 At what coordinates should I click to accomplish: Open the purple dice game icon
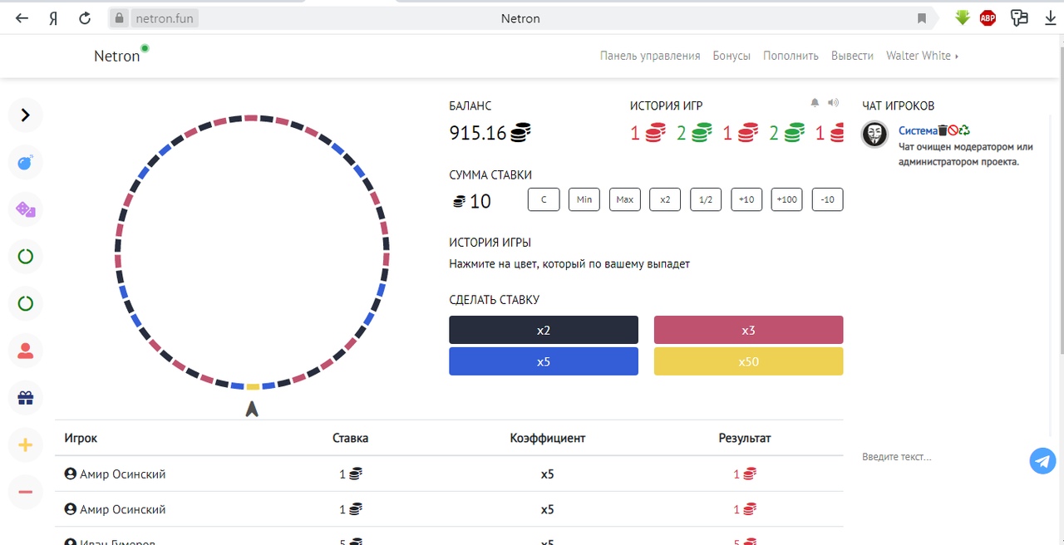click(x=25, y=209)
